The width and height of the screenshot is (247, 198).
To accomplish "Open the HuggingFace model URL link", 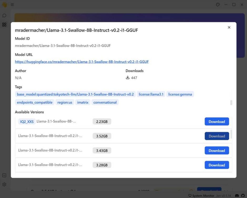I will [x=82, y=61].
